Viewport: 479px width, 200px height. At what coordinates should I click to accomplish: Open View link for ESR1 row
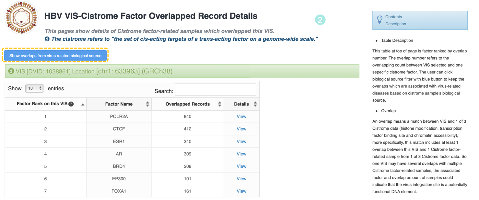pyautogui.click(x=241, y=141)
